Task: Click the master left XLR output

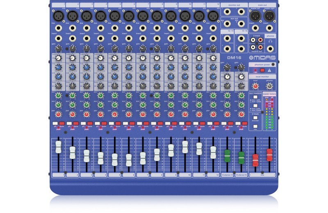Action: click(255, 16)
